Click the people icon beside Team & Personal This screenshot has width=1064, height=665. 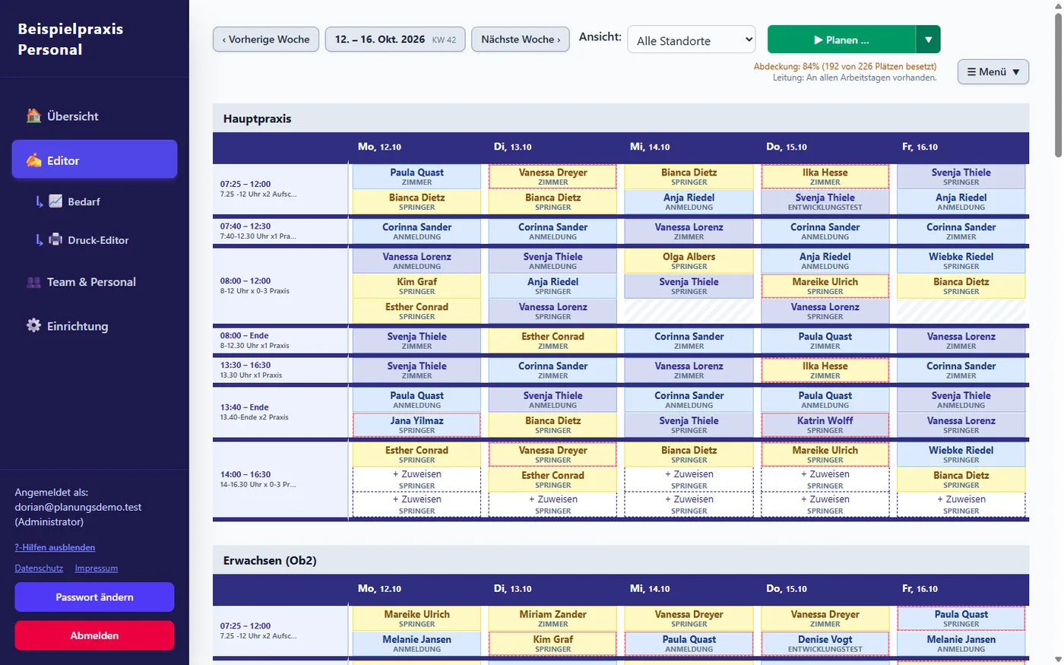click(33, 282)
